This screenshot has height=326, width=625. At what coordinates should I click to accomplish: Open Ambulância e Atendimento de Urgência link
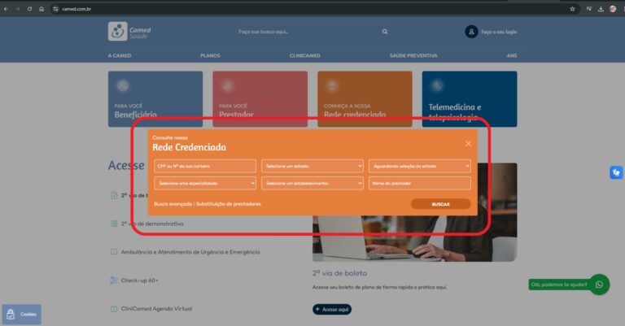[190, 252]
